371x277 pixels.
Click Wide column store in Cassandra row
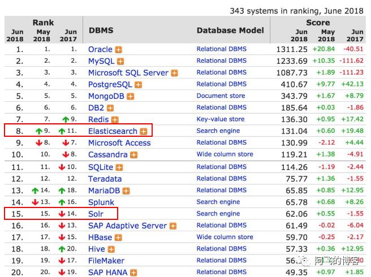(x=225, y=154)
